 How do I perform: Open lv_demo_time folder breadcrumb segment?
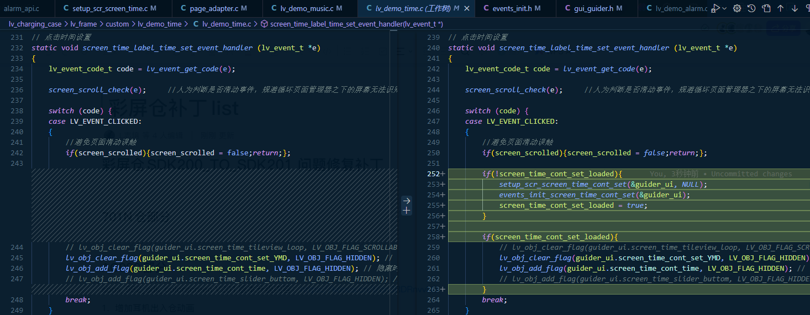pyautogui.click(x=159, y=24)
